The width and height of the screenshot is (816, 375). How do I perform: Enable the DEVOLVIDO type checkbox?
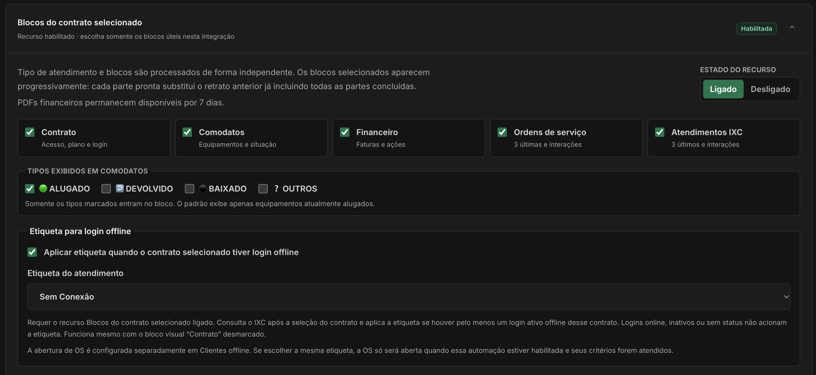(x=106, y=189)
